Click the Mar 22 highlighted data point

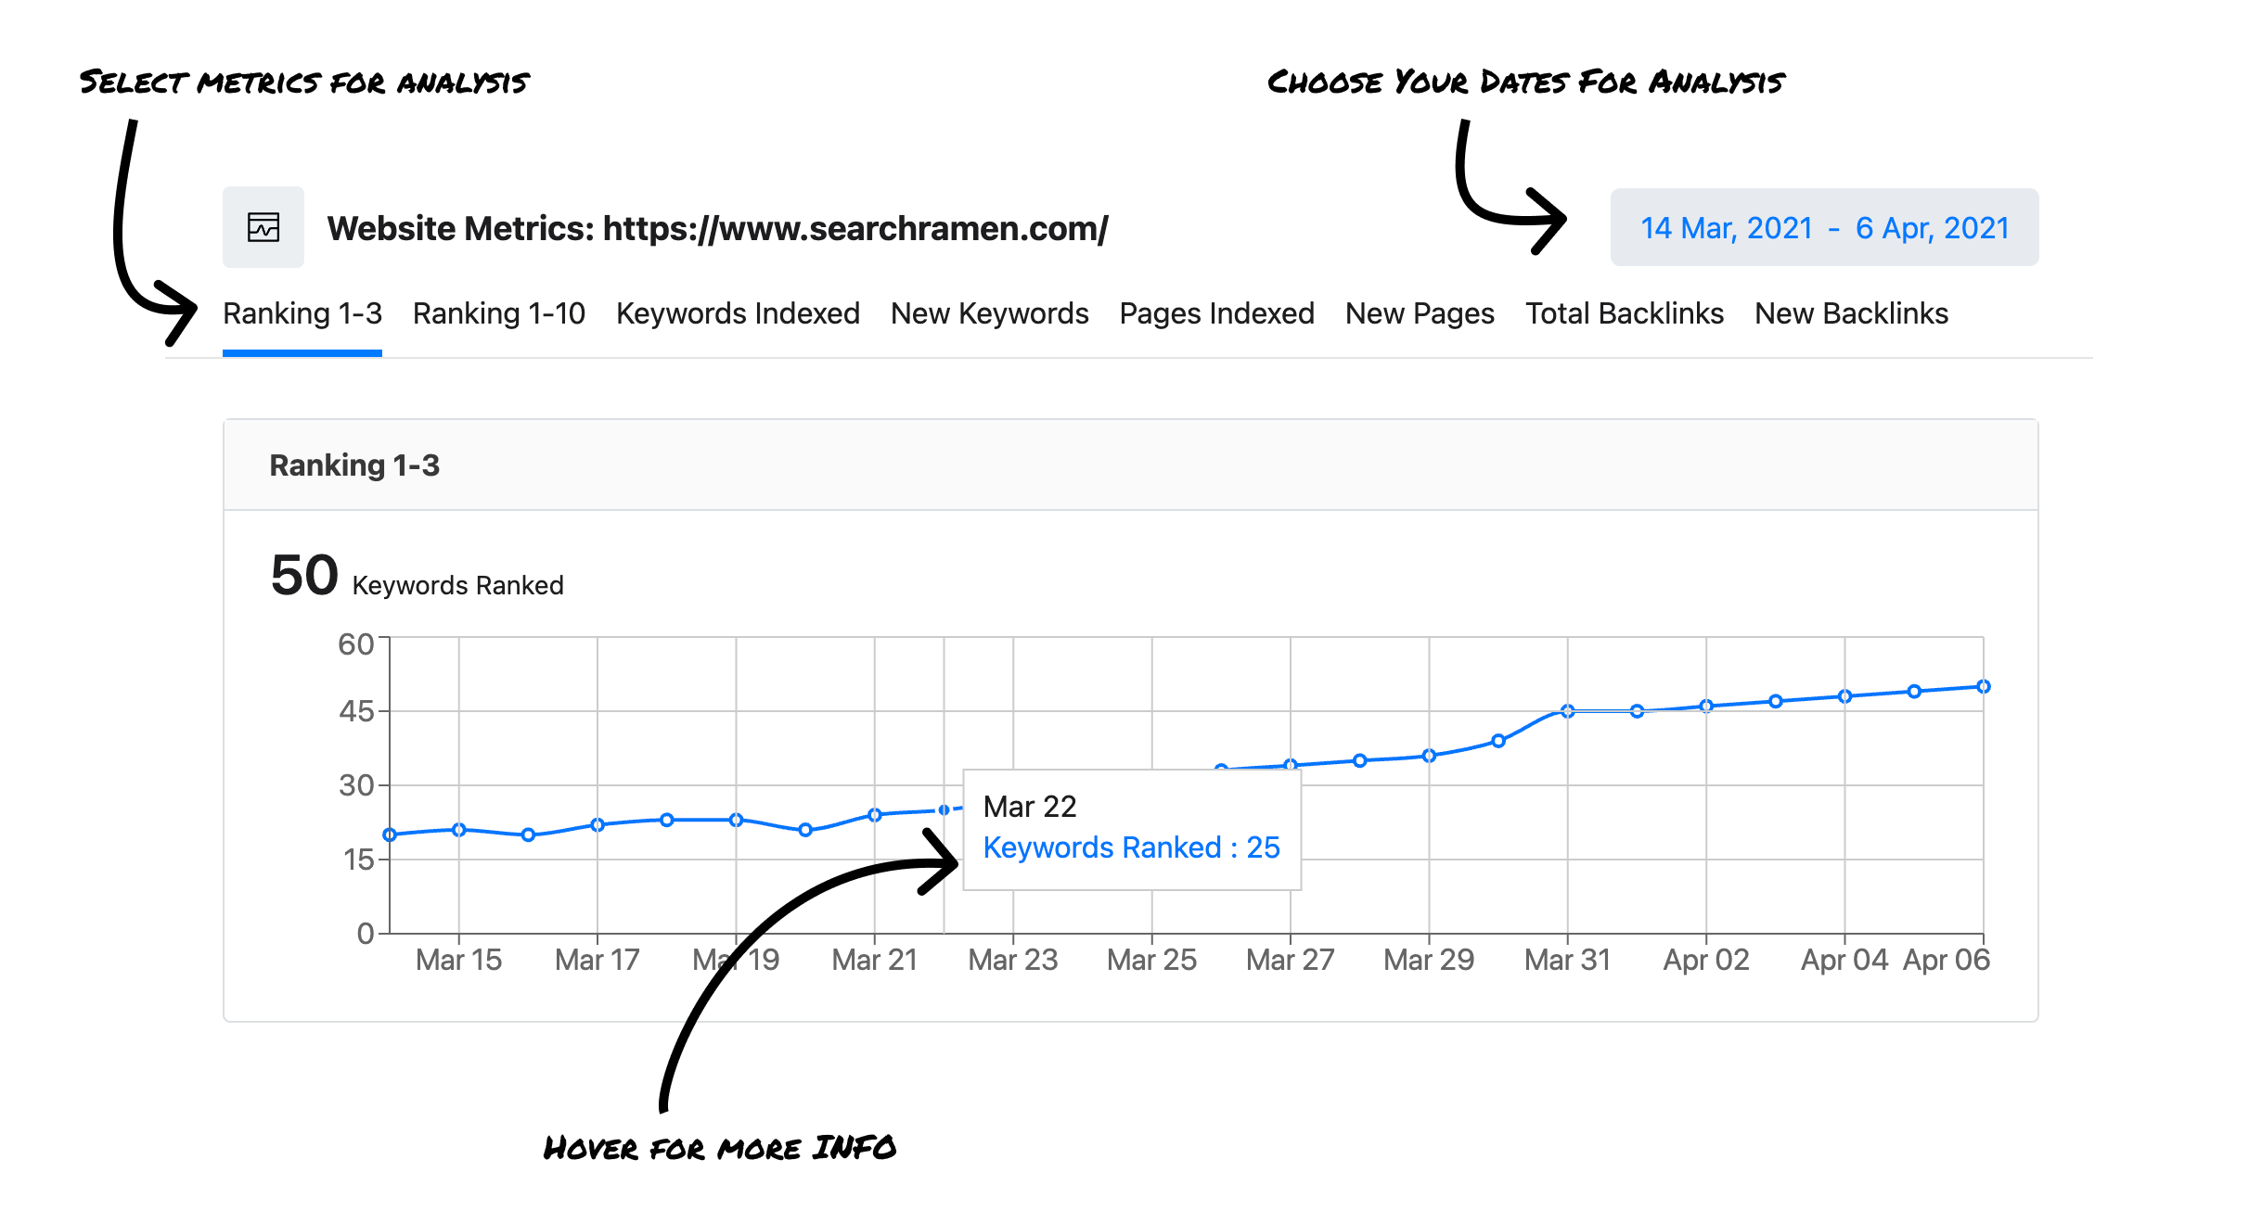point(944,810)
